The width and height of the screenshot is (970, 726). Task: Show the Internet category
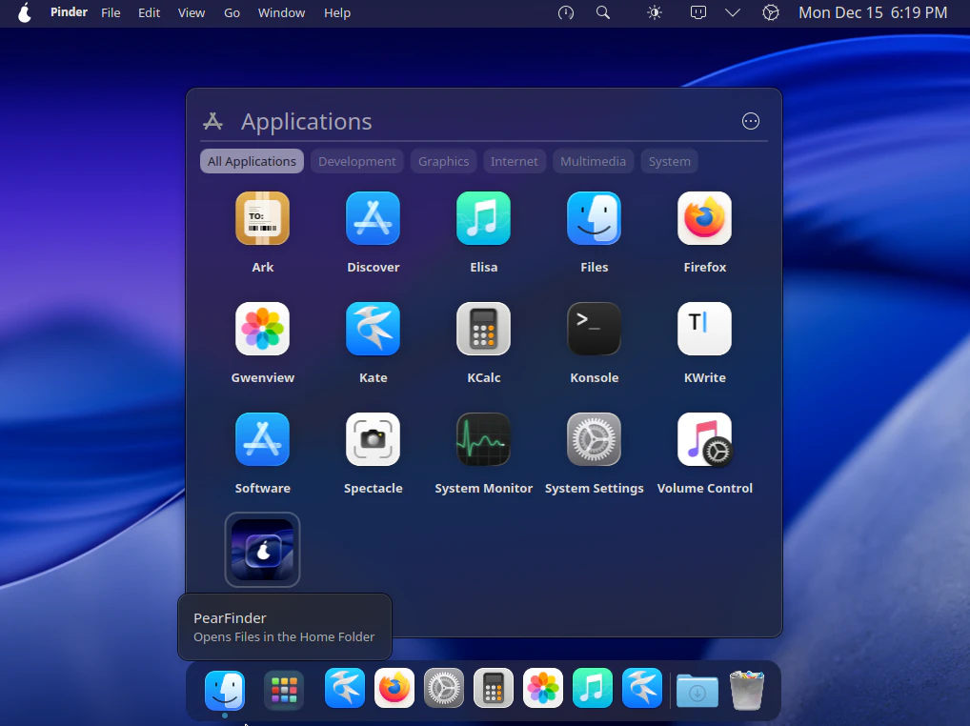(x=515, y=161)
